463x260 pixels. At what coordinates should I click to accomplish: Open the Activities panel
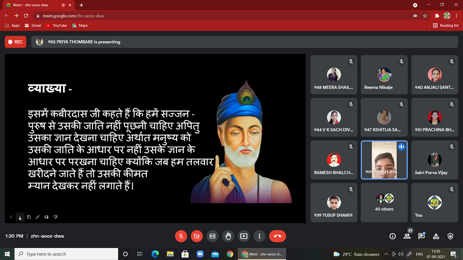tap(436, 236)
